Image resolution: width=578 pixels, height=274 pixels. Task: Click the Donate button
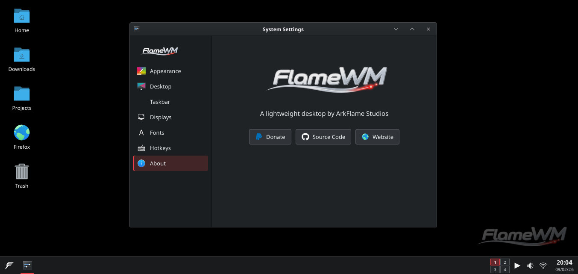point(270,137)
